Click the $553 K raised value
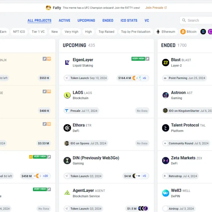Viewport: 212px width, 212px height. click(x=44, y=78)
